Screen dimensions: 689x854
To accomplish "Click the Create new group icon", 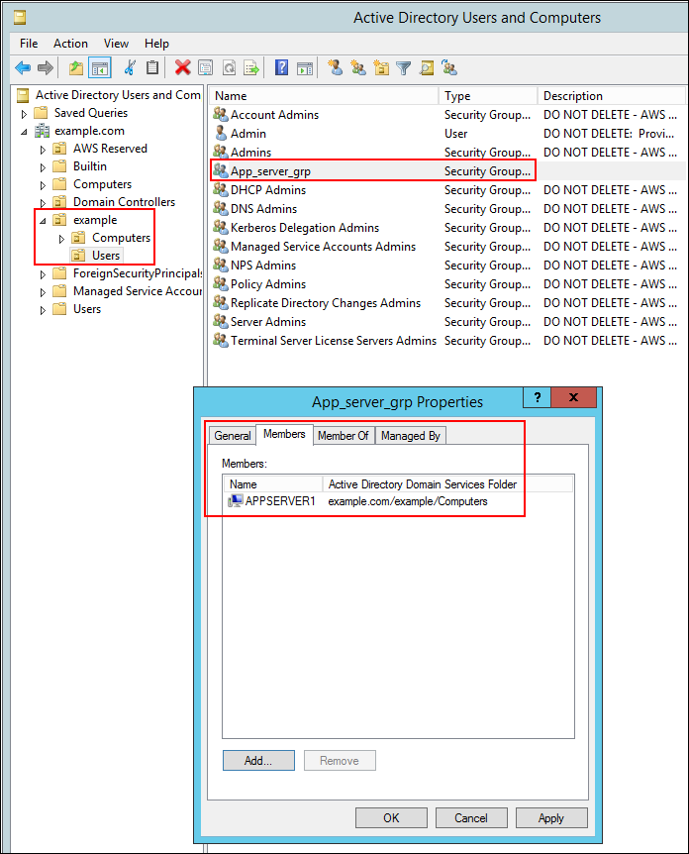I will [358, 67].
